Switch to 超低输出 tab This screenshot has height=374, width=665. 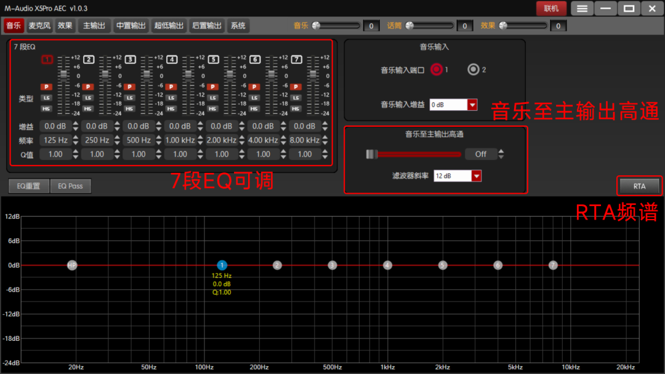coord(169,26)
